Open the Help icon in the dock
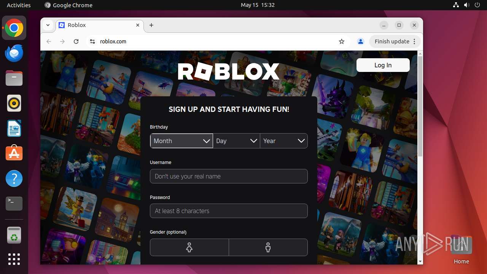The width and height of the screenshot is (487, 274). pos(14,178)
